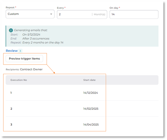Click the Custom value in the Repeat field
167x140 pixels.
pyautogui.click(x=13, y=14)
